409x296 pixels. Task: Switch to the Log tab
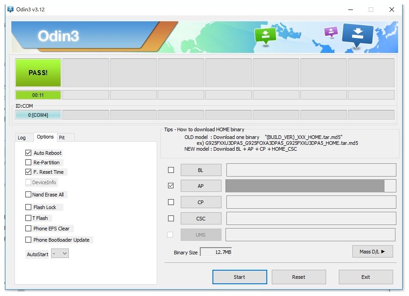(22, 138)
